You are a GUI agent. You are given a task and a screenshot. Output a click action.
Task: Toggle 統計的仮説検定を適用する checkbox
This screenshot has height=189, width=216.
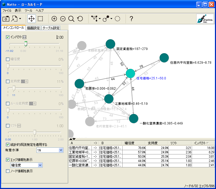click(x=8, y=144)
